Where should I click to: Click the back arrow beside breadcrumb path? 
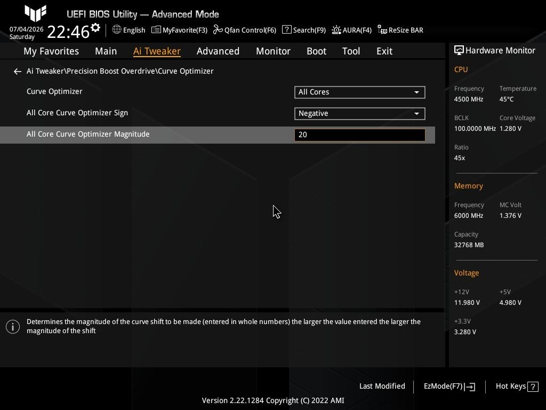pos(18,72)
